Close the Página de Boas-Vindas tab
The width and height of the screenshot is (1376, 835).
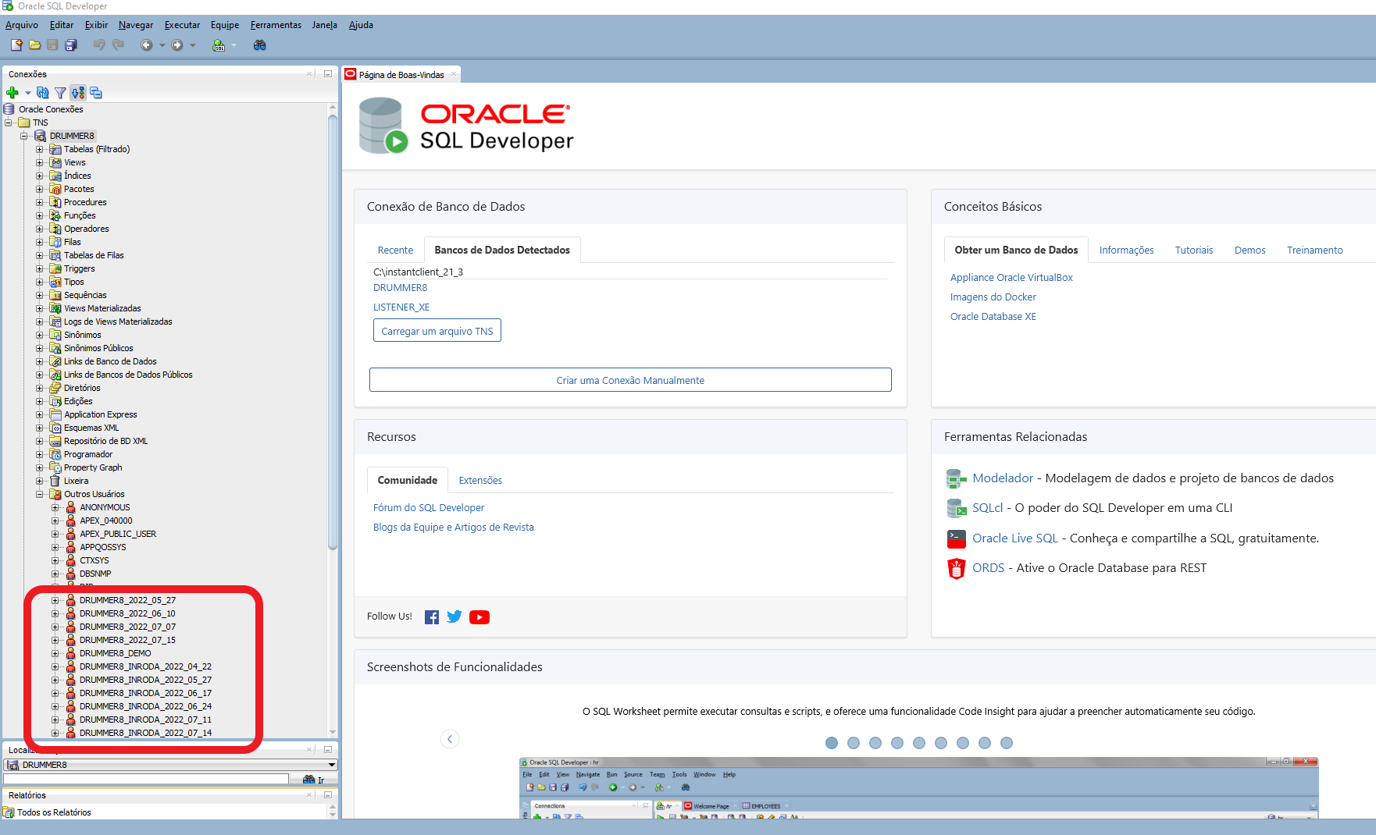click(453, 75)
